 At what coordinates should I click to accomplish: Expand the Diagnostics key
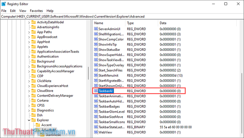pyautogui.click(x=29, y=111)
